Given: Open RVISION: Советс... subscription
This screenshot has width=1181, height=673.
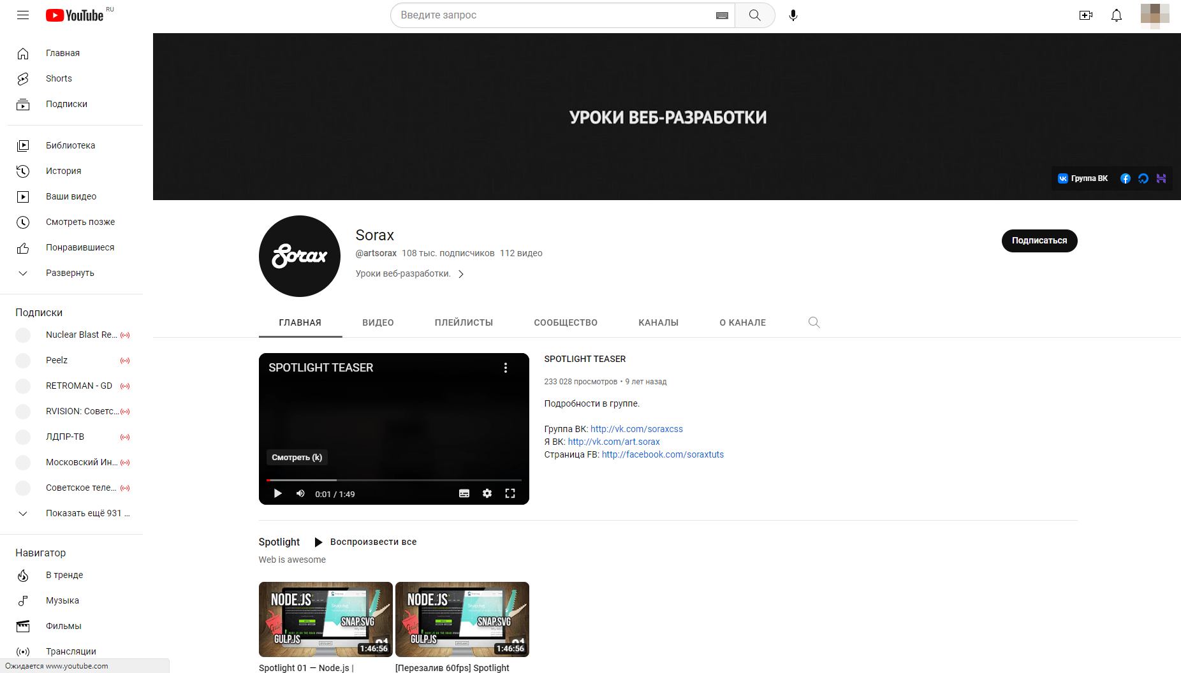Looking at the screenshot, I should click(71, 411).
